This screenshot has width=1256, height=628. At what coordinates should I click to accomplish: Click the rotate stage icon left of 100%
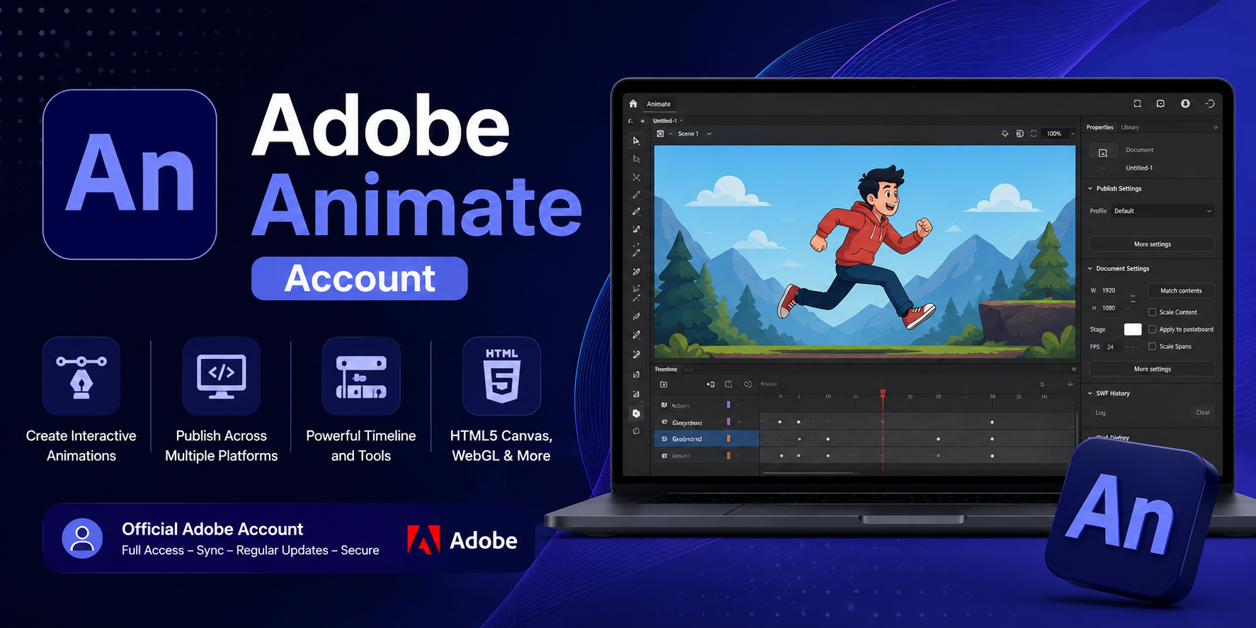point(1034,133)
